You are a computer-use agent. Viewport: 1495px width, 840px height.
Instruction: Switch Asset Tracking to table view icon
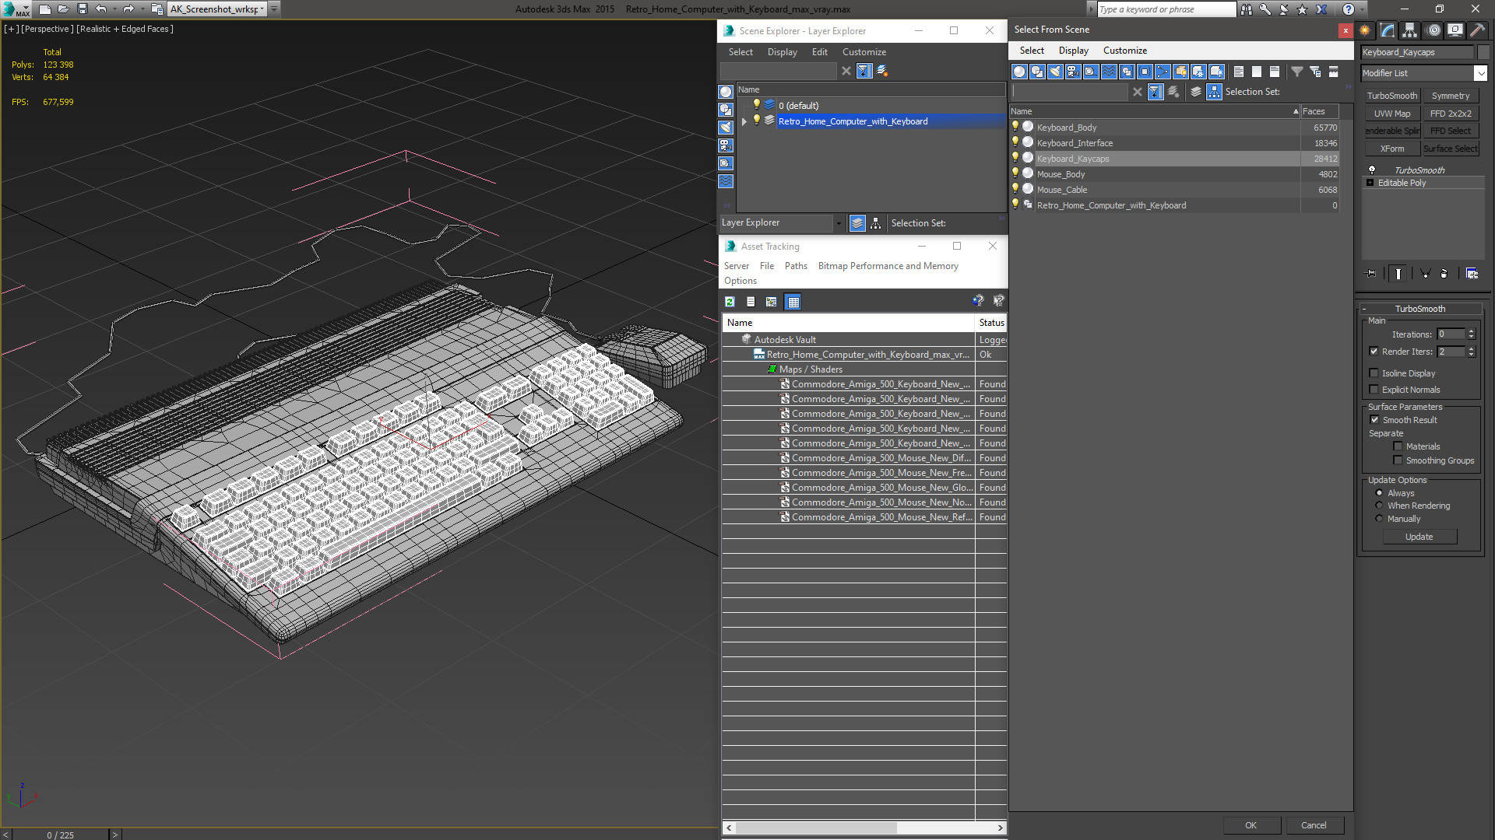click(x=793, y=302)
